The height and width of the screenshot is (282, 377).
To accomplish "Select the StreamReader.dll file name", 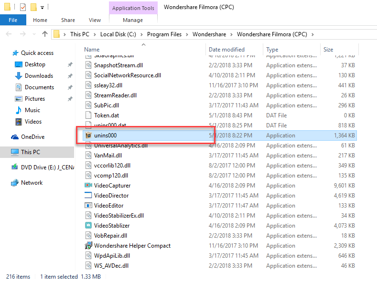I will [115, 95].
